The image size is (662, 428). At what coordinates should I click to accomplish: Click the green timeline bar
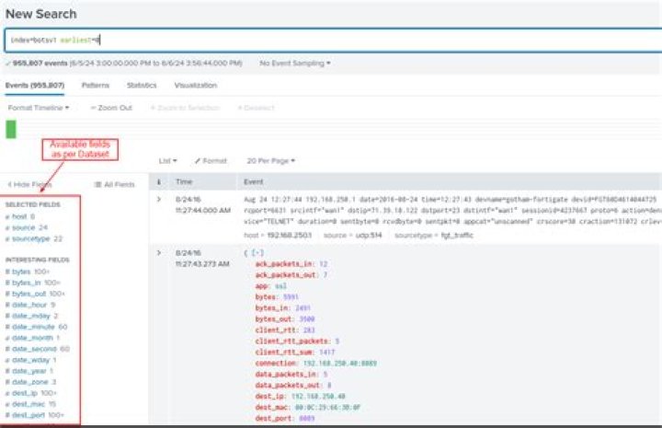pos(11,129)
